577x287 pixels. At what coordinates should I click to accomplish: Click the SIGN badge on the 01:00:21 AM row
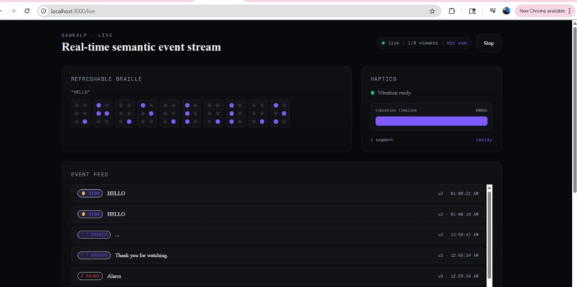pyautogui.click(x=89, y=193)
